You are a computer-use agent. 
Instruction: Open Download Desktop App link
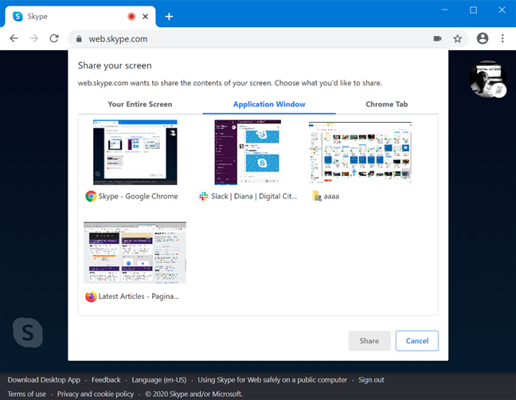[44, 380]
